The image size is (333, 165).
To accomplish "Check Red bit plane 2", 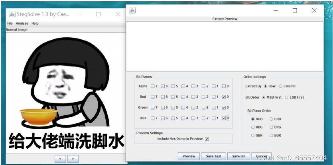I will 203,97.
